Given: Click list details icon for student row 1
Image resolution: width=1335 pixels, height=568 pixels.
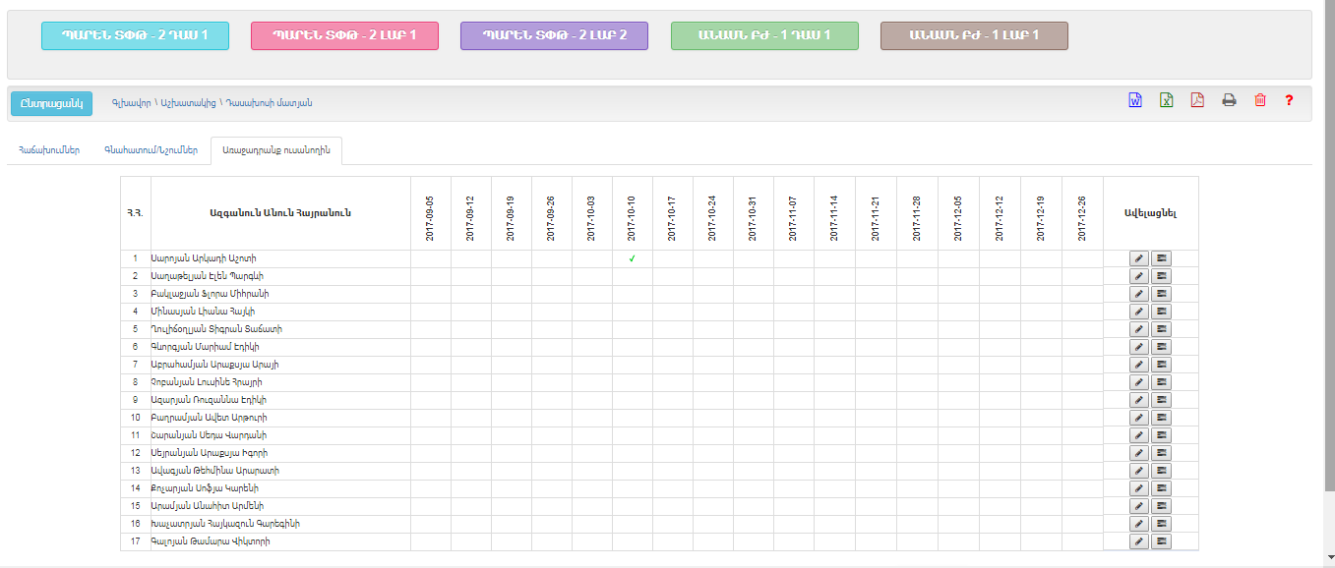Looking at the screenshot, I should 1162,258.
